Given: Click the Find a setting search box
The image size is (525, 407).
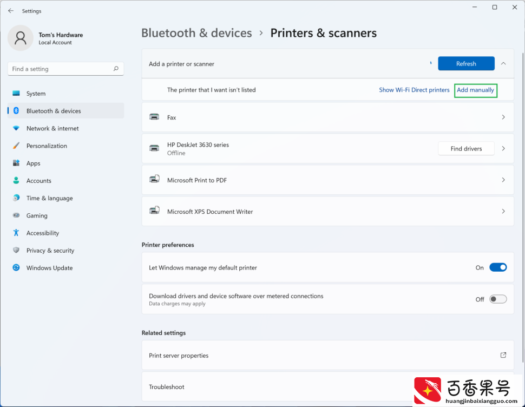Looking at the screenshot, I should tap(65, 69).
